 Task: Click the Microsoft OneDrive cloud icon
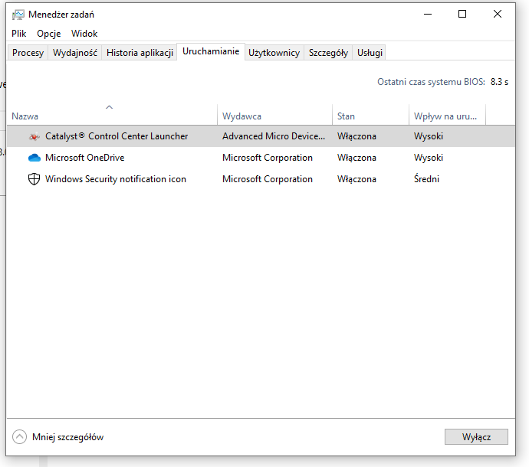[34, 158]
